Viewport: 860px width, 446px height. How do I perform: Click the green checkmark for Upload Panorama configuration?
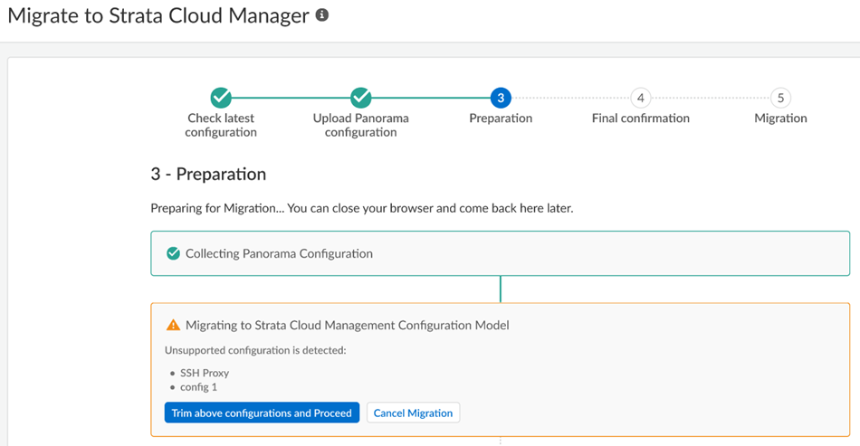click(360, 98)
